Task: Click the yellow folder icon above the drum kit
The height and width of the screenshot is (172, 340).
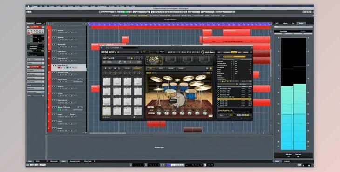Action: click(x=211, y=68)
